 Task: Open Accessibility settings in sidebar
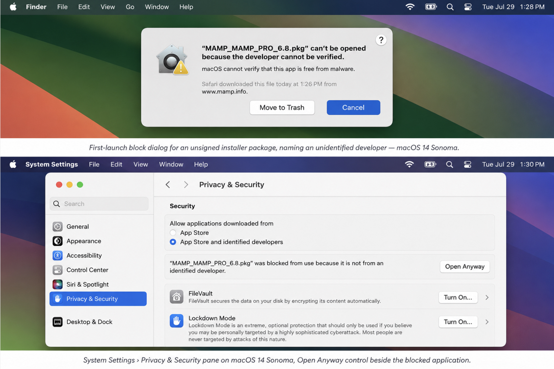(98, 256)
